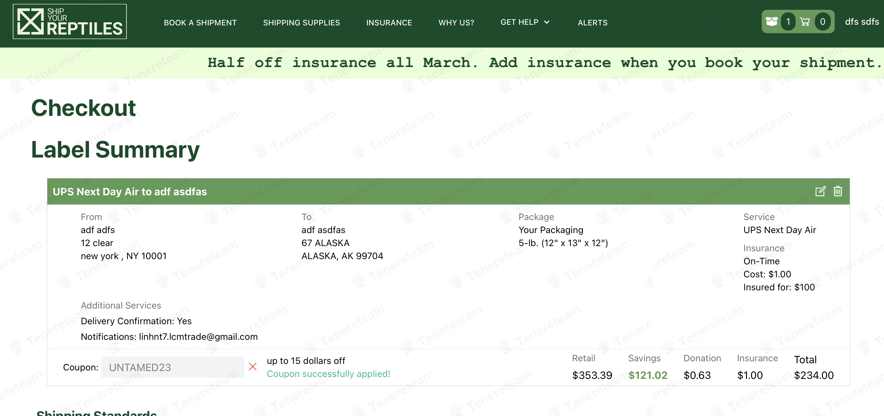Edit the UPS Next Day Air label
This screenshot has height=416, width=884.
pos(820,191)
